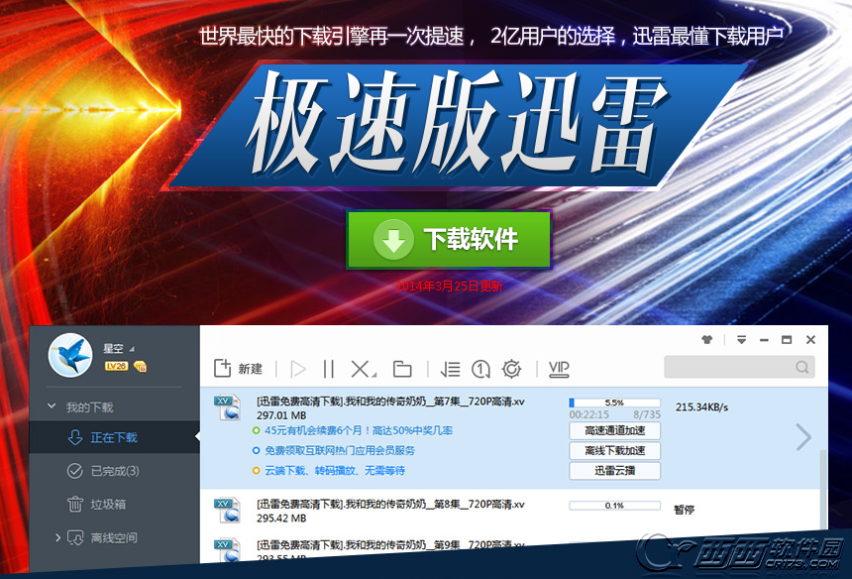Image resolution: width=852 pixels, height=579 pixels.
Task: Click the sort list icon
Action: [x=450, y=369]
